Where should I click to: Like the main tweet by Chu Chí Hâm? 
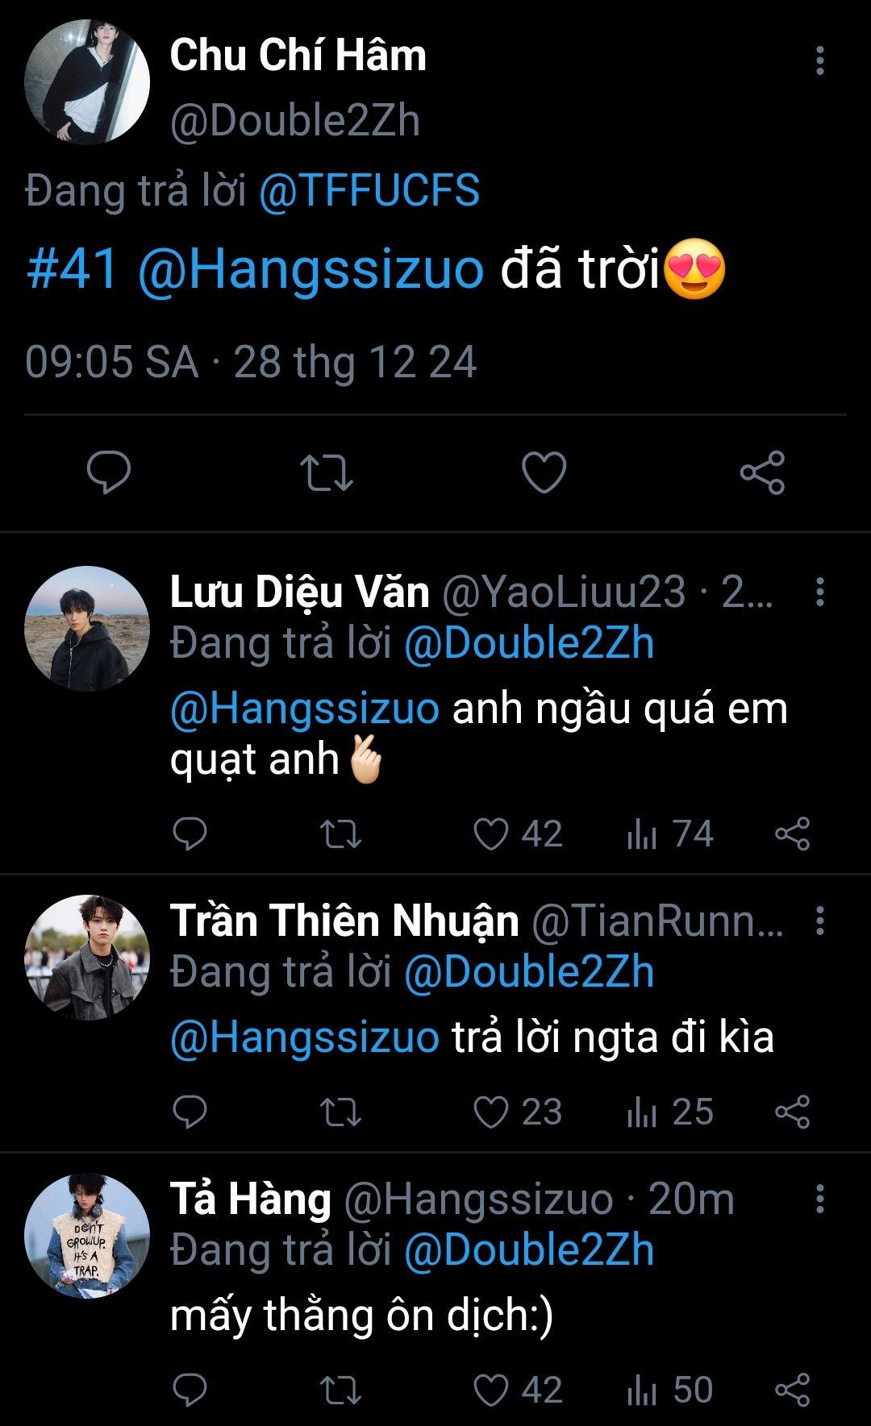pyautogui.click(x=544, y=472)
